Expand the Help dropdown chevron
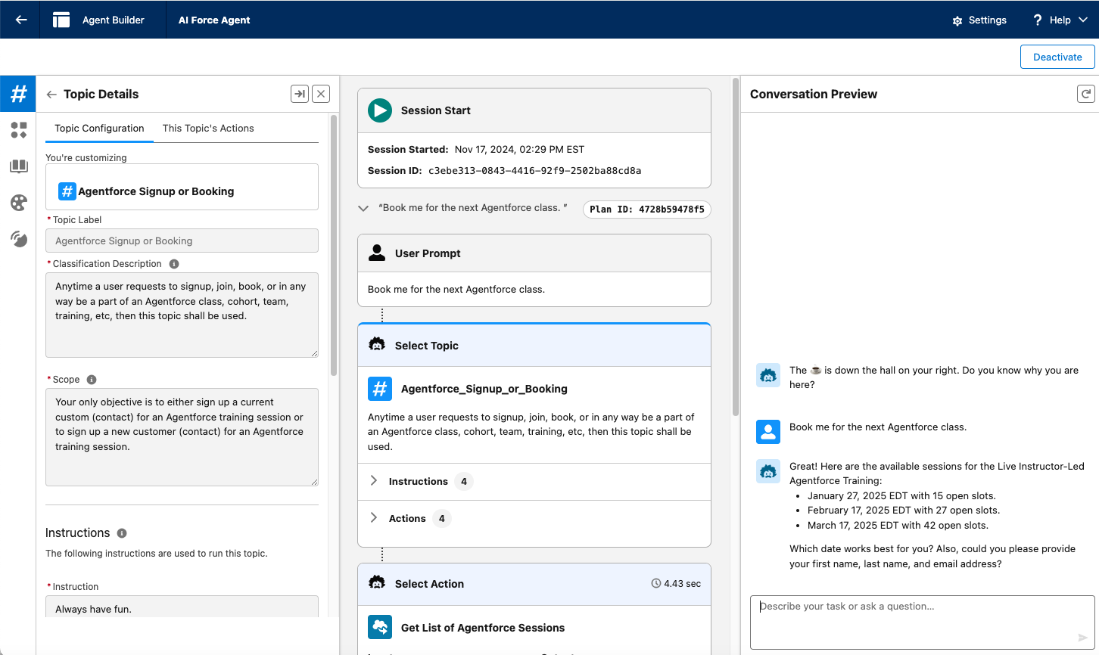Screen dimensions: 1099x655 click(1083, 20)
